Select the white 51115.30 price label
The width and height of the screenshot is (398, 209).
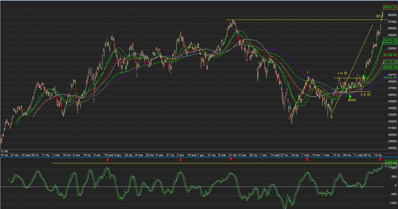[x=390, y=62]
